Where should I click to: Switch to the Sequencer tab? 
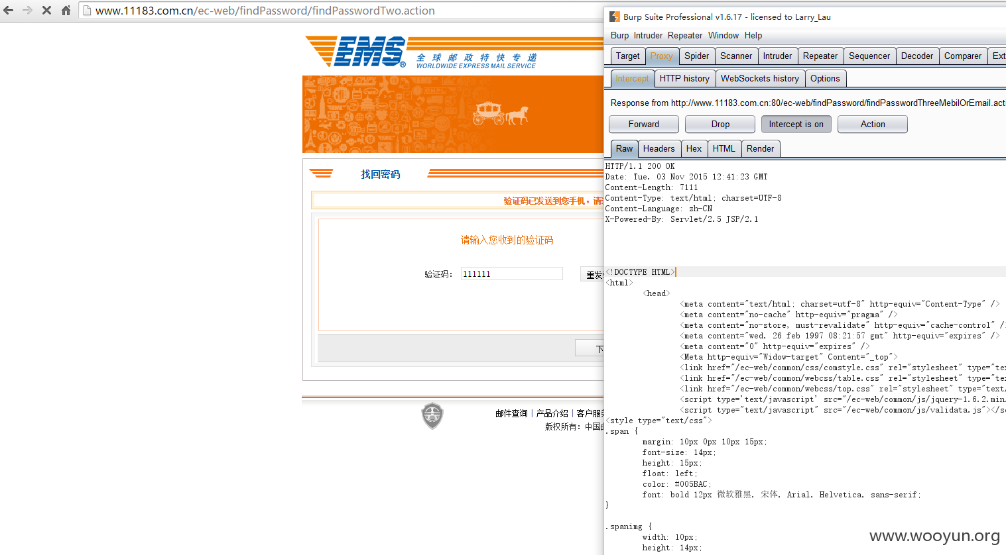coord(869,56)
